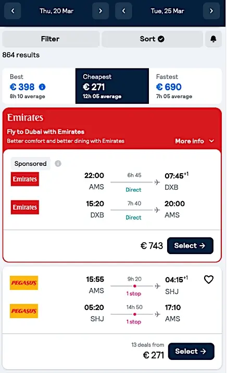Screen dimensions: 227x373
Task: Advance return date after Tue, 25 Mar
Action: point(211,11)
